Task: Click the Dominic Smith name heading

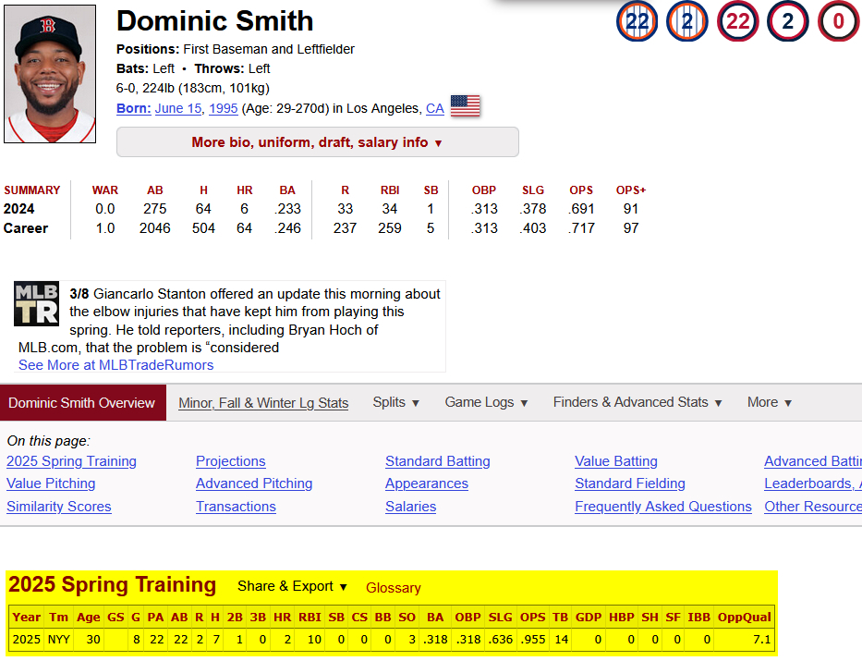Action: point(215,21)
